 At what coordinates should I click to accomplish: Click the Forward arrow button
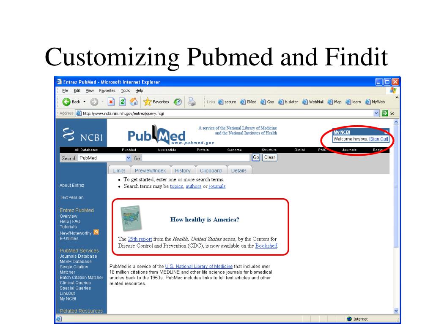[94, 102]
